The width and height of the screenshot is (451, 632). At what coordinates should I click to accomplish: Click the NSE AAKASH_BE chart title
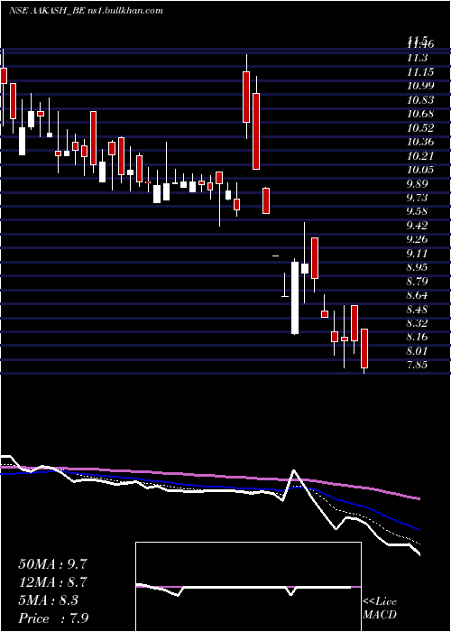coord(47,11)
